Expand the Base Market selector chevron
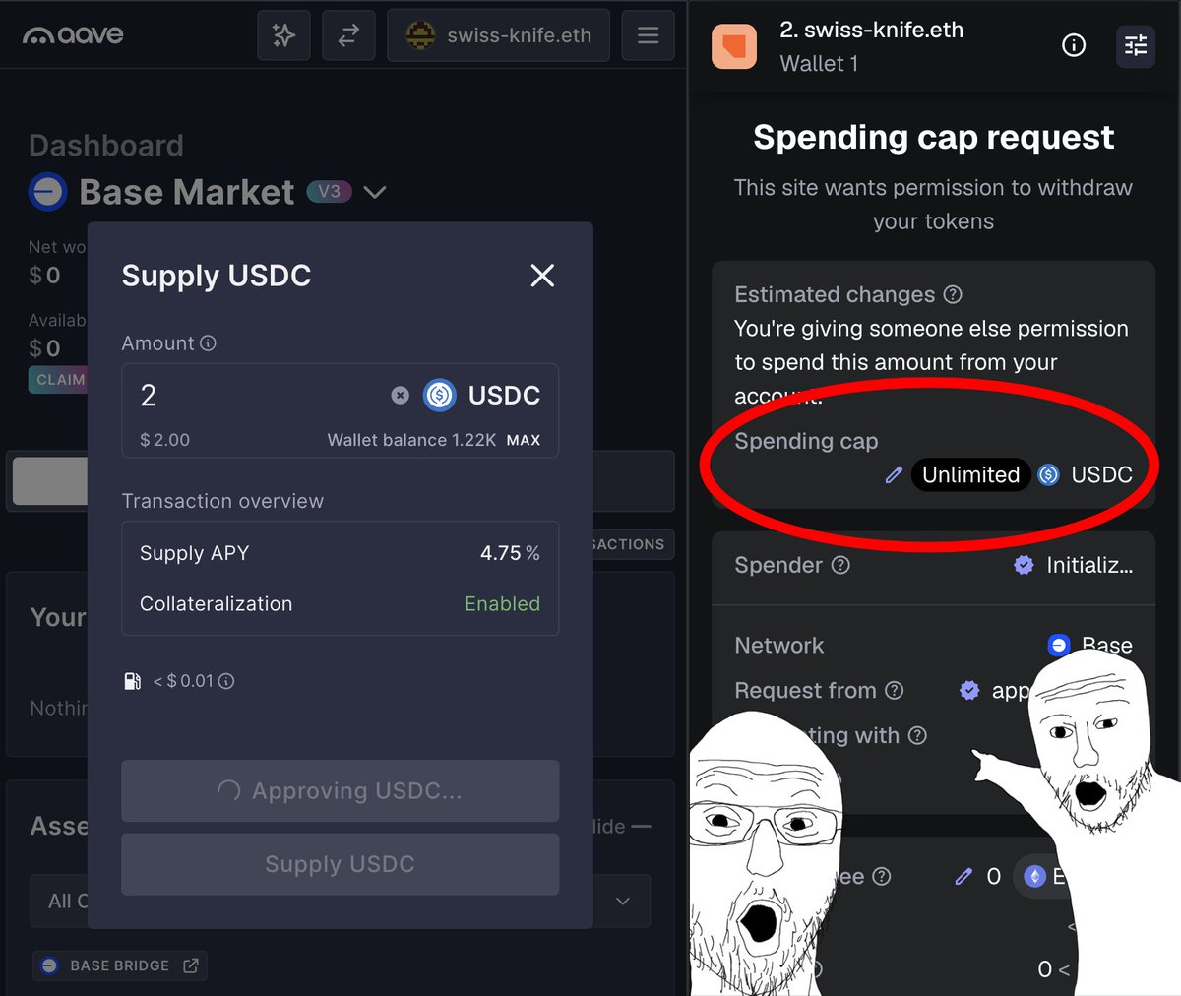 pyautogui.click(x=375, y=192)
